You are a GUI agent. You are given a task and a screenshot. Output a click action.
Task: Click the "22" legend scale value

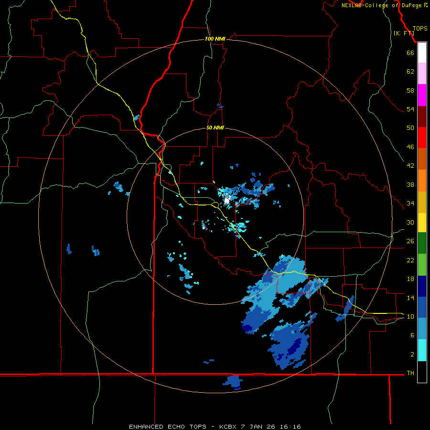click(410, 260)
